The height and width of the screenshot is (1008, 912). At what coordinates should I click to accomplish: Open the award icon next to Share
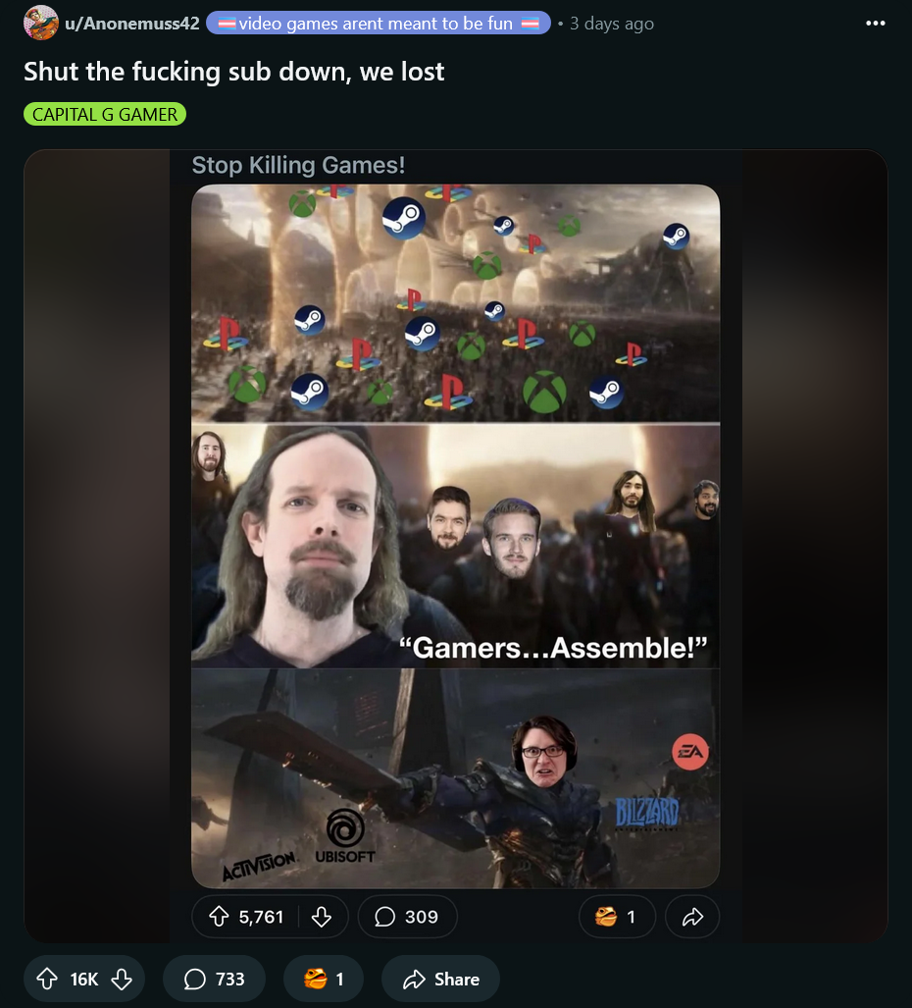[323, 980]
